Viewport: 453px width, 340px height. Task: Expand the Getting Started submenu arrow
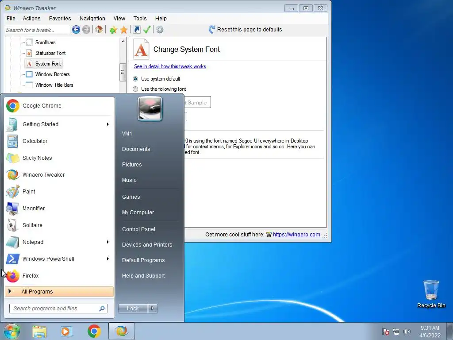(108, 124)
